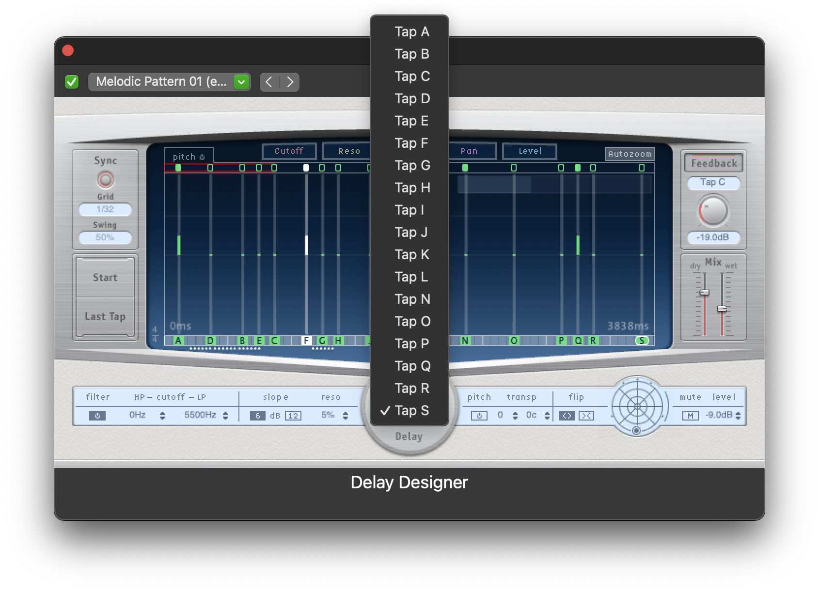The height and width of the screenshot is (592, 819).
Task: Click the dry mix slider handle
Action: 705,292
